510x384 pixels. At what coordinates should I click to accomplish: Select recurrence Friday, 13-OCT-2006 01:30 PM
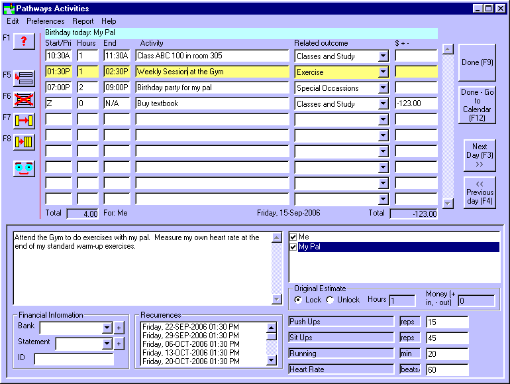(x=191, y=353)
